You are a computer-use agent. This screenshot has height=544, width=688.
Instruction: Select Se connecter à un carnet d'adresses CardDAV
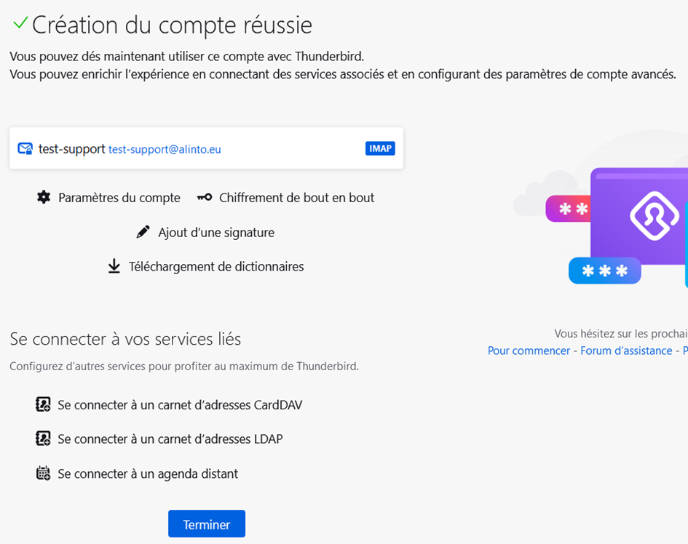click(180, 404)
